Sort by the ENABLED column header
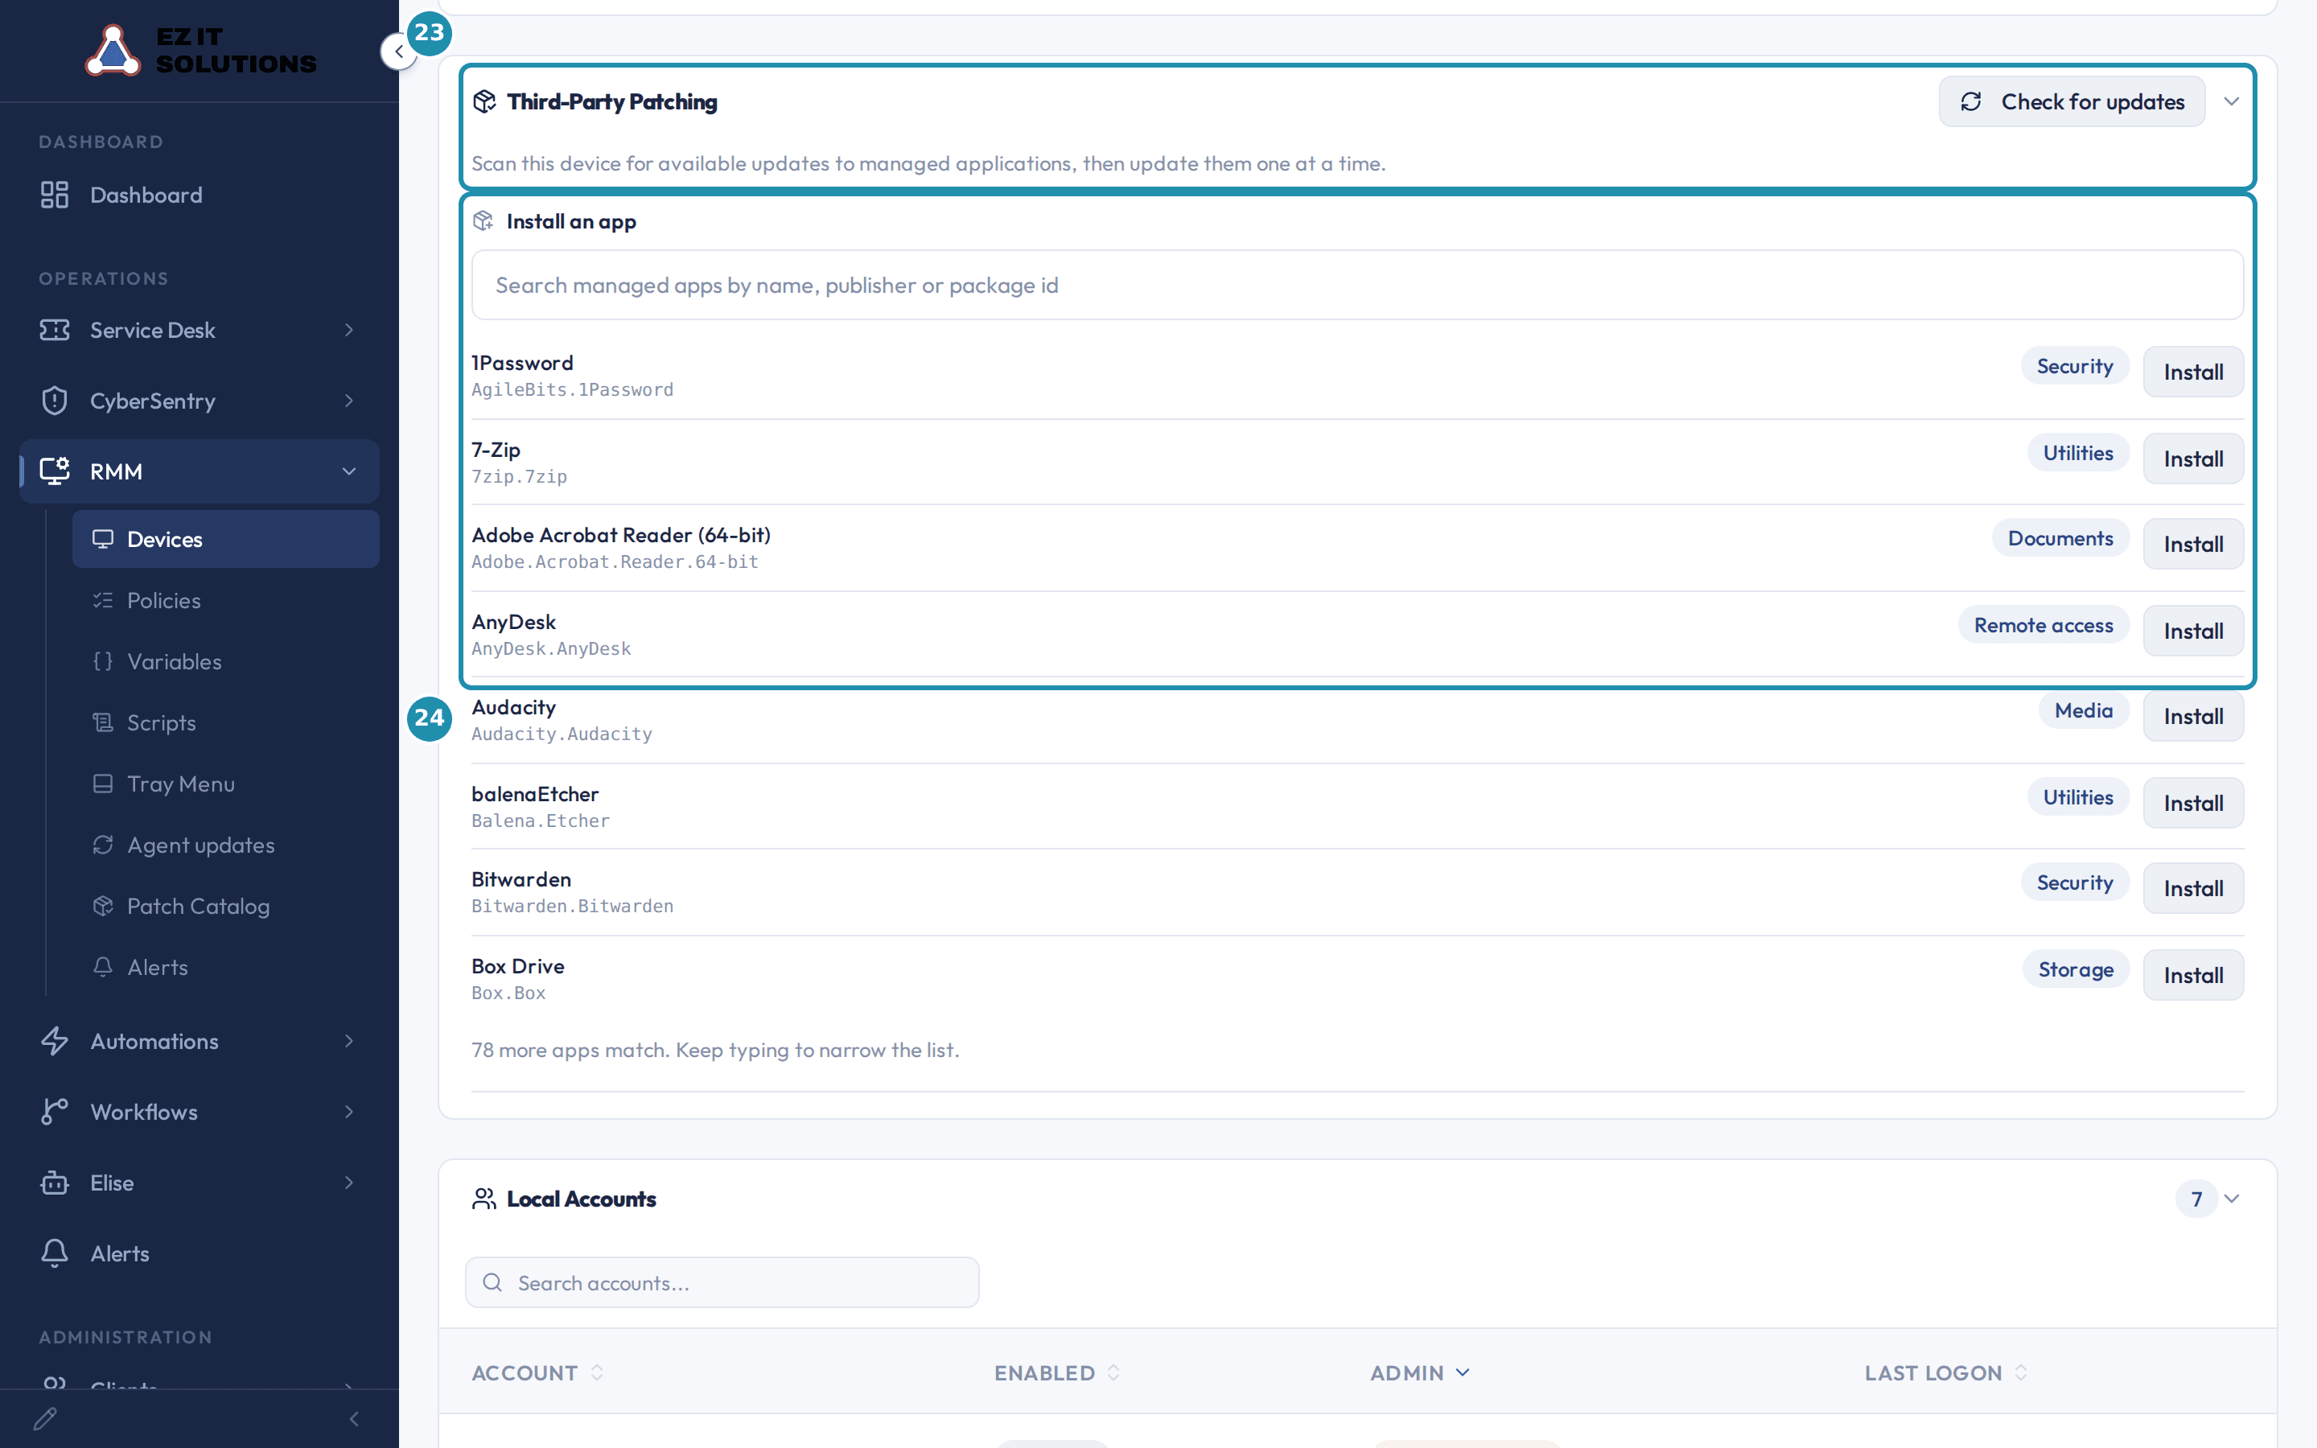Image resolution: width=2317 pixels, height=1448 pixels. point(1057,1372)
